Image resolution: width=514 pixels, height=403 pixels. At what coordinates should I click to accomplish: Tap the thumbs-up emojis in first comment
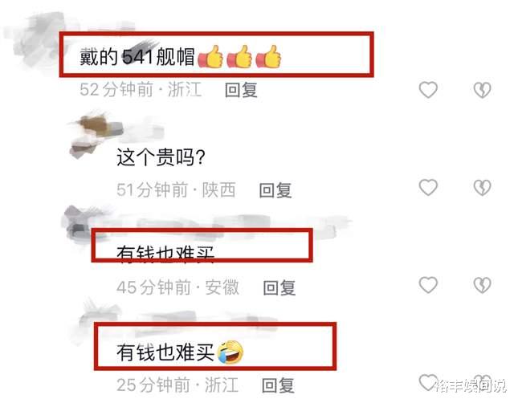coord(239,56)
